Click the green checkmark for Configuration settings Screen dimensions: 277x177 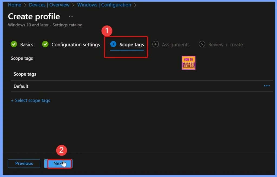(45, 44)
